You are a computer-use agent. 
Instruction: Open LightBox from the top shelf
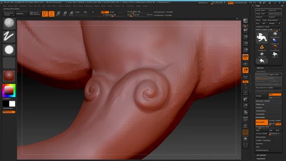coord(21,13)
